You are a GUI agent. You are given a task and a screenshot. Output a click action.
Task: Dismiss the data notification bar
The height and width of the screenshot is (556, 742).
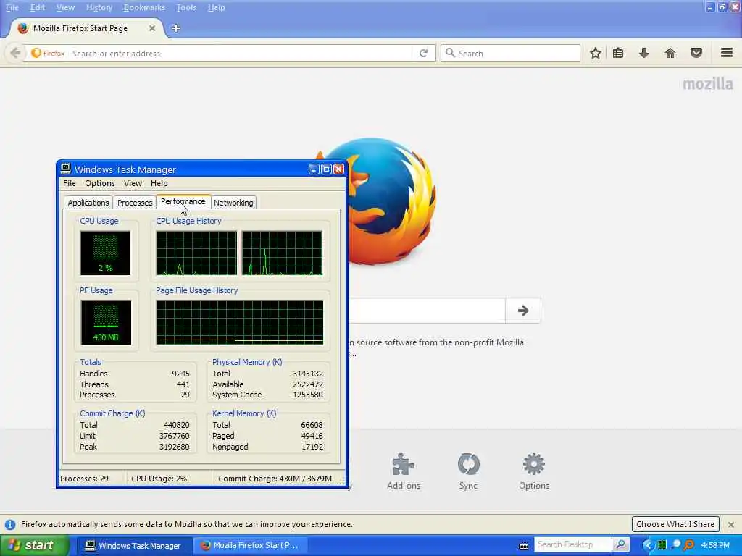click(x=731, y=524)
